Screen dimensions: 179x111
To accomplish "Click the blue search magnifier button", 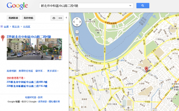I will coord(143,6).
